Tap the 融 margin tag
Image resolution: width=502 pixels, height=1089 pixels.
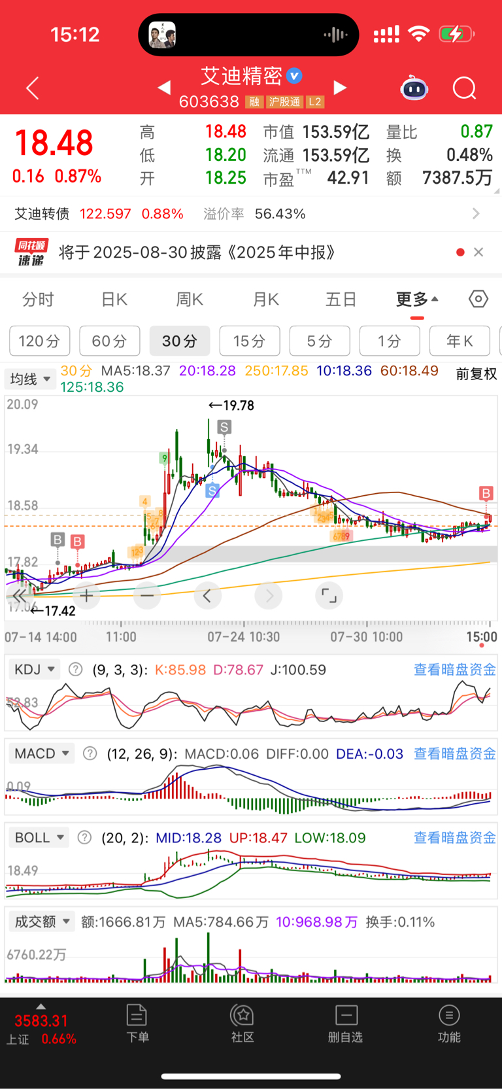(x=254, y=101)
